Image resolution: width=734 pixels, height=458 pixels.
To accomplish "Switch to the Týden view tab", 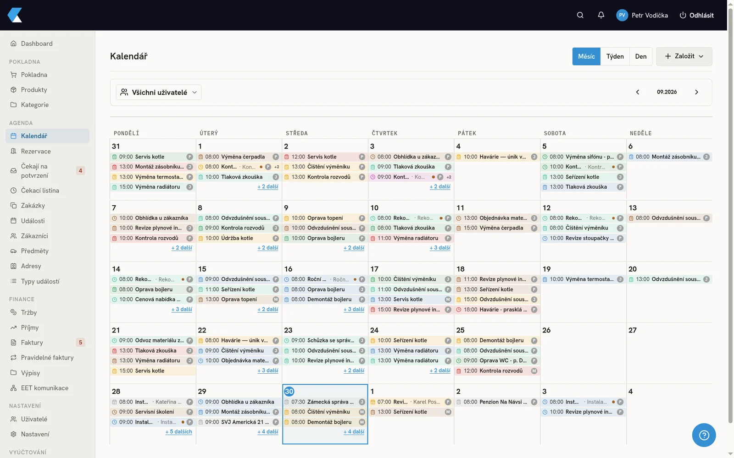I will tap(615, 56).
